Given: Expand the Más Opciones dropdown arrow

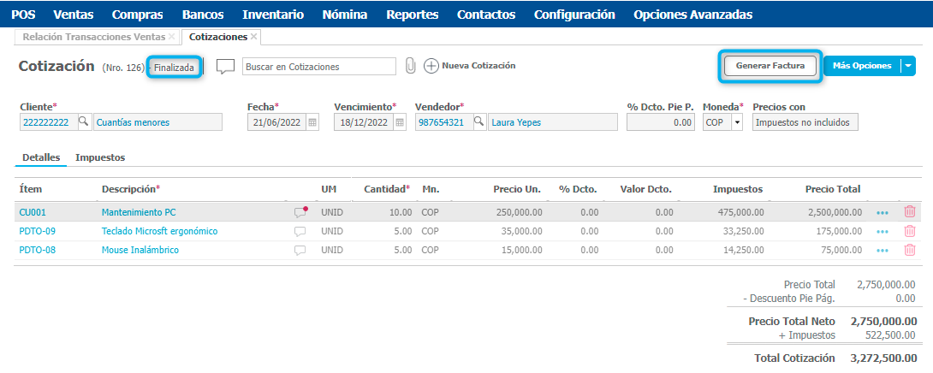Looking at the screenshot, I should pyautogui.click(x=908, y=66).
